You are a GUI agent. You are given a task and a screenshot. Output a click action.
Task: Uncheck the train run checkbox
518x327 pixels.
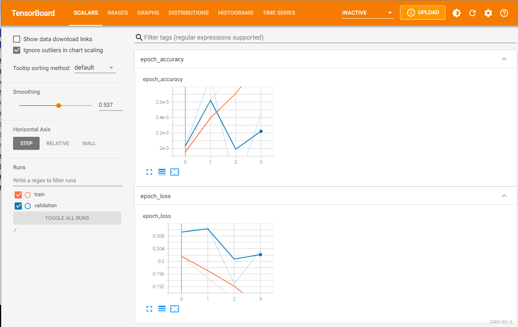18,195
